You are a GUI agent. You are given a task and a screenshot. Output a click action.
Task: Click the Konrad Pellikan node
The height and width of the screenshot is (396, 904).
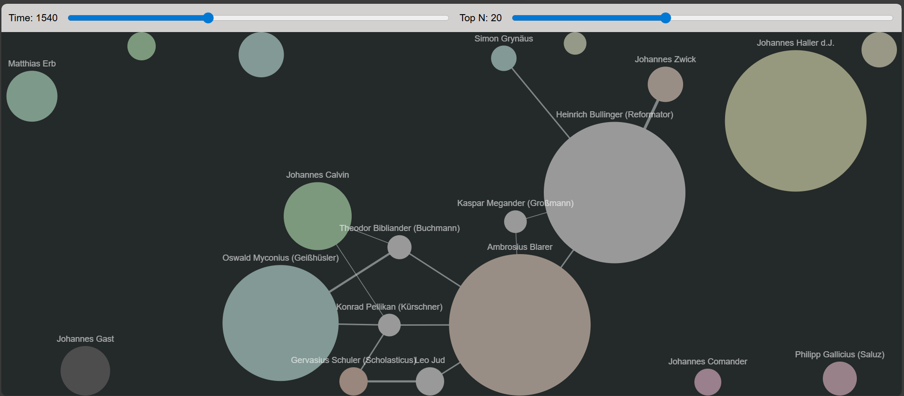point(389,325)
